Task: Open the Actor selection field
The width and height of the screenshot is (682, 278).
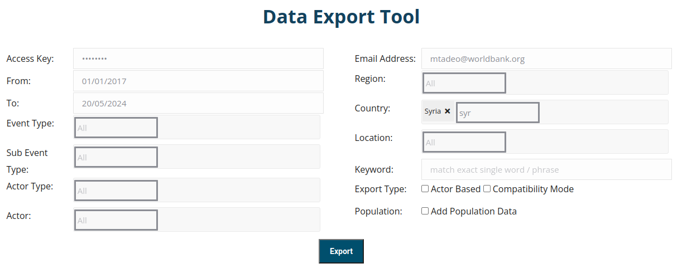Action: click(116, 220)
